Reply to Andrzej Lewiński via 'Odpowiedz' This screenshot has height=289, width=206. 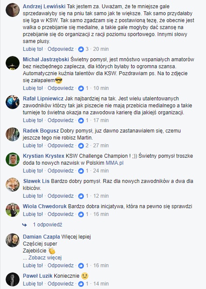click(60, 49)
